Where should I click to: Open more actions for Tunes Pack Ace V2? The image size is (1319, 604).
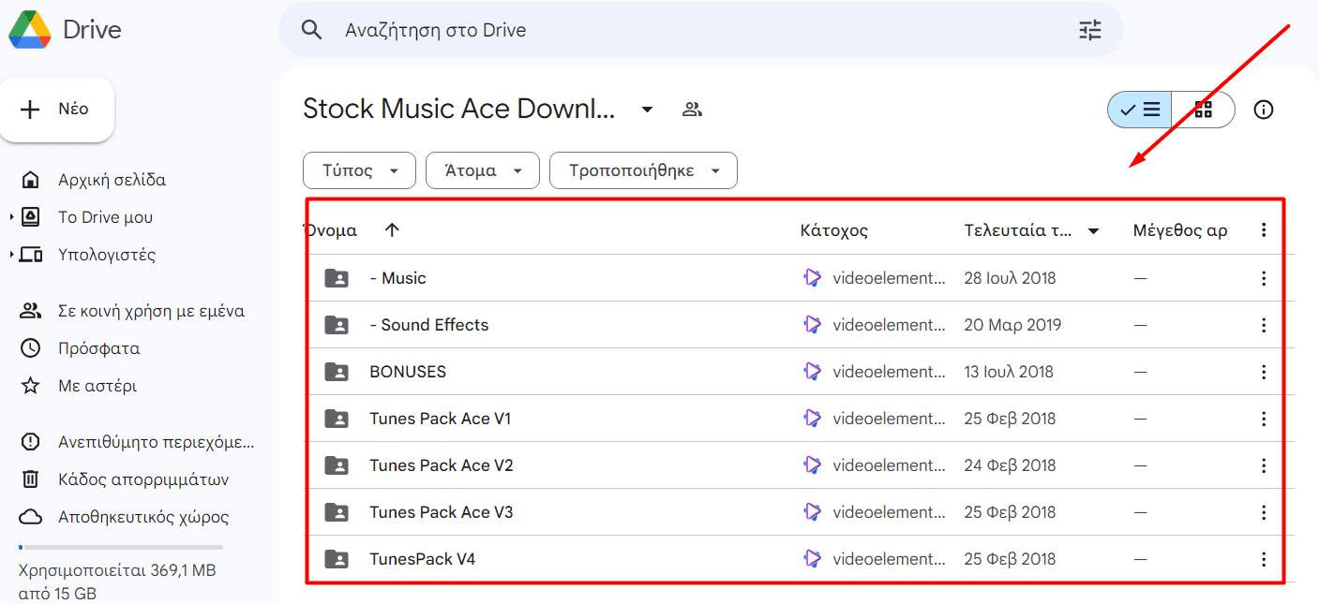tap(1264, 465)
